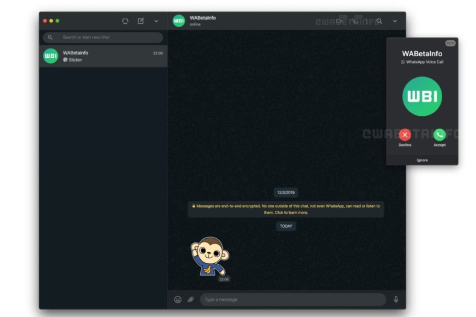This screenshot has height=317, width=476.
Task: Close the WhatsApp window with red button
Action: (45, 21)
